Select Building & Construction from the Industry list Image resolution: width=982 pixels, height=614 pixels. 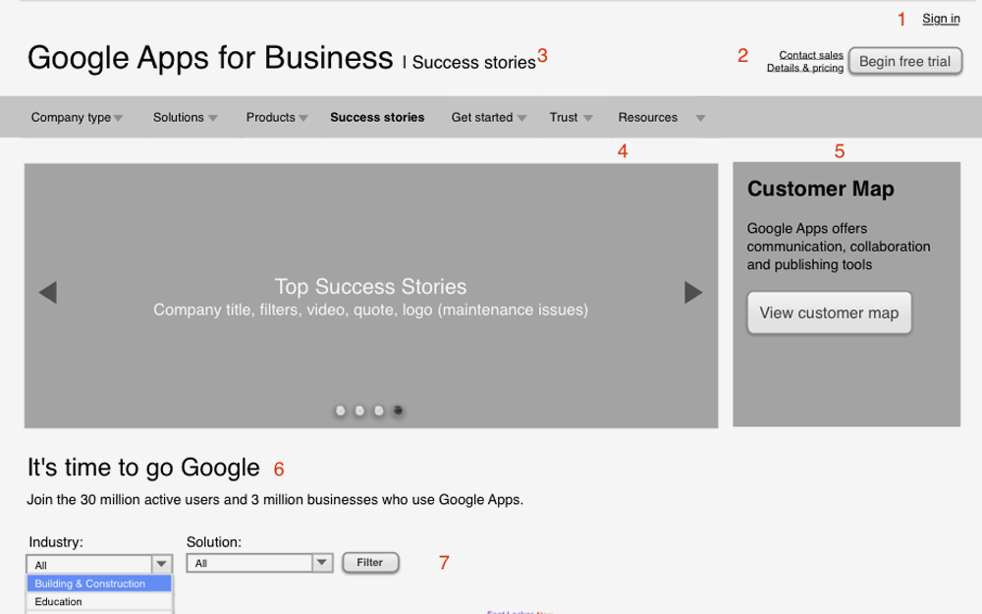coord(98,583)
